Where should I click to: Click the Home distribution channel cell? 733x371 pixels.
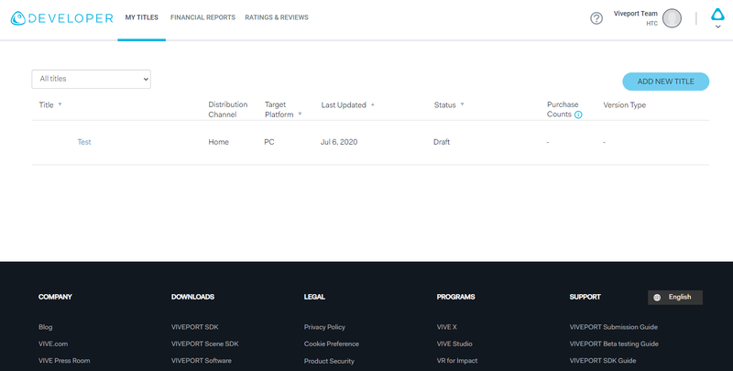pyautogui.click(x=218, y=142)
